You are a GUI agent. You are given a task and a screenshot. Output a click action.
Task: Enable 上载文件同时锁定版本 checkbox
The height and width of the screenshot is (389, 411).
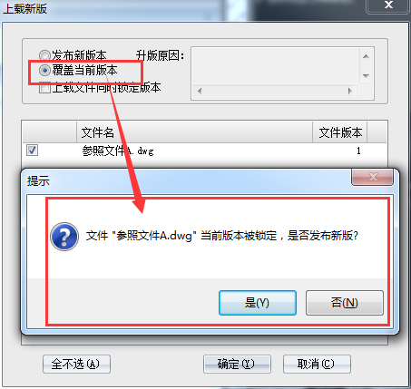tap(44, 88)
